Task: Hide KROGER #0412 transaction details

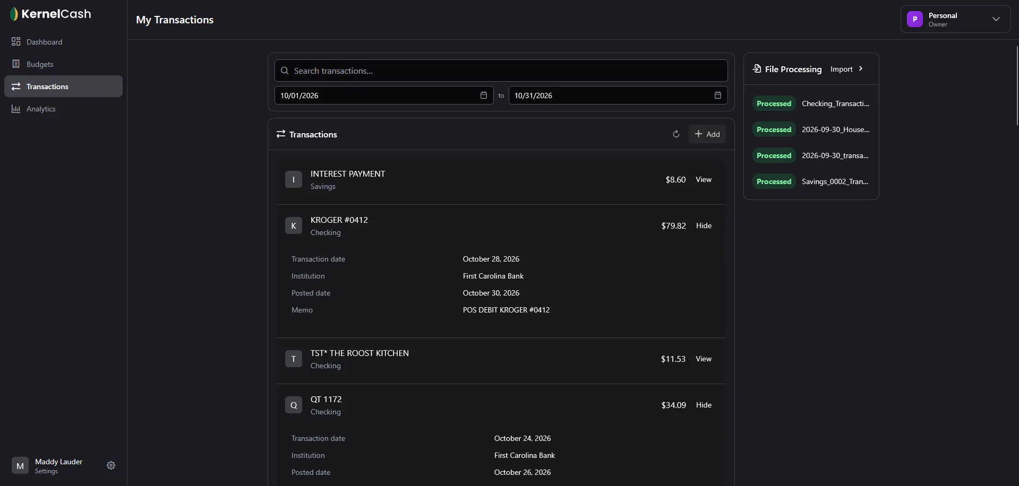Action: pyautogui.click(x=704, y=225)
